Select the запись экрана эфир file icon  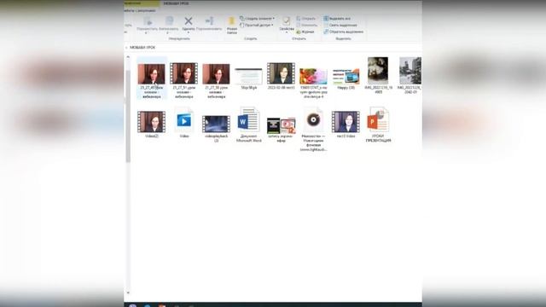tap(281, 125)
